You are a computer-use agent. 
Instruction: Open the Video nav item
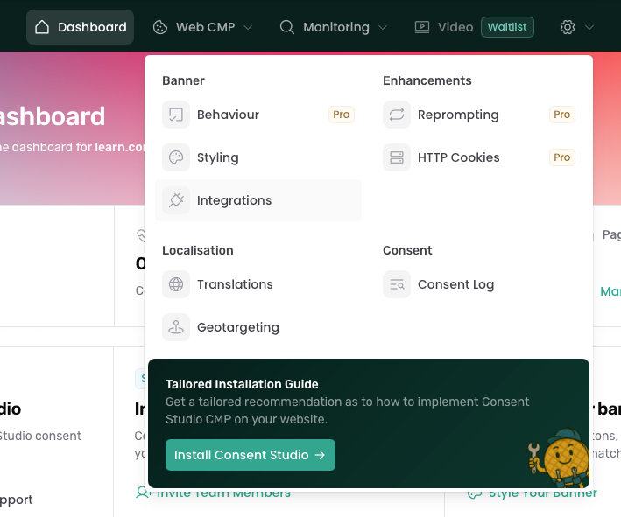[444, 27]
